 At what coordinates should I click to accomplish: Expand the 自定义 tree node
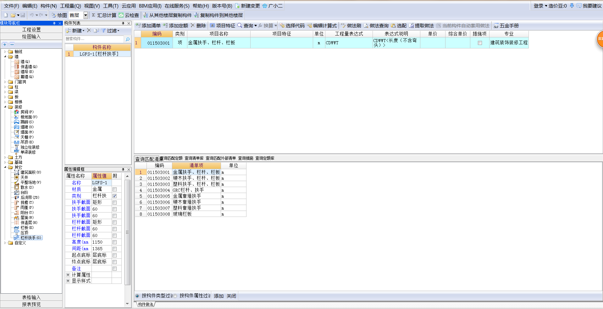5,243
